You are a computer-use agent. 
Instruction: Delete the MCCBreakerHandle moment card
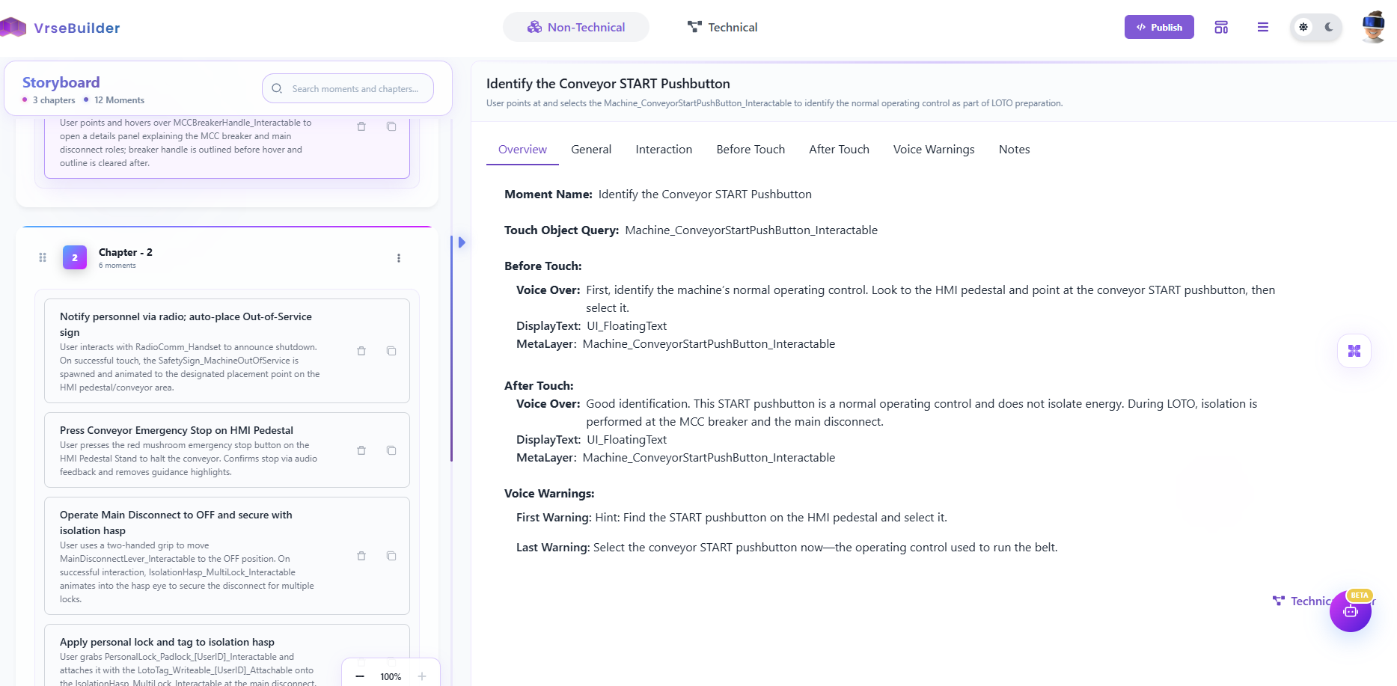(361, 126)
